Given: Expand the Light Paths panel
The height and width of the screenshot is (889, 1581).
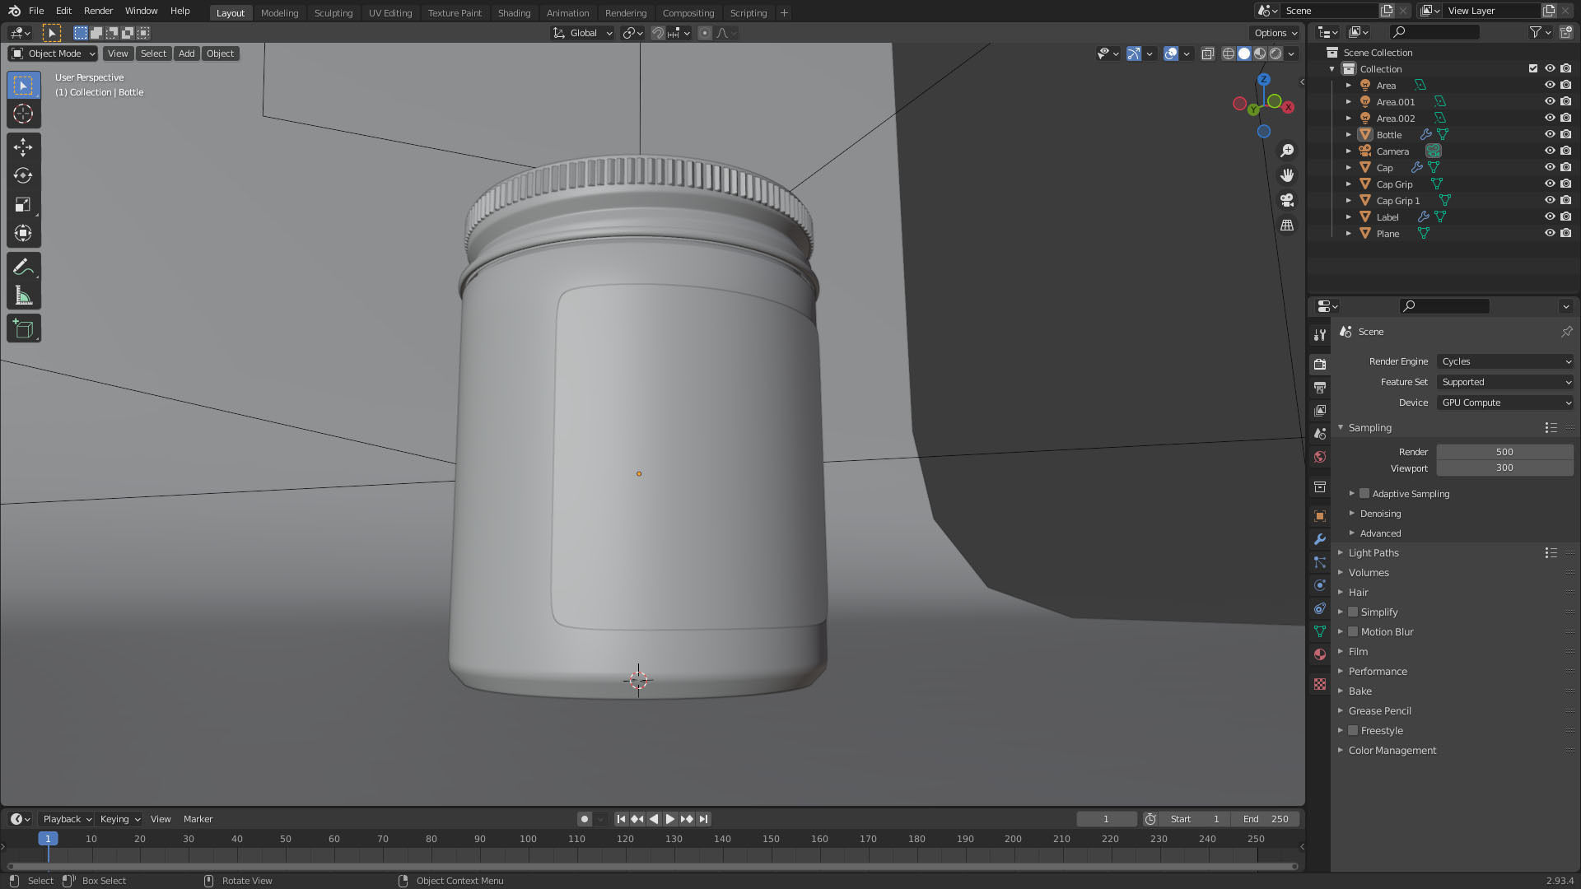Looking at the screenshot, I should 1373,553.
